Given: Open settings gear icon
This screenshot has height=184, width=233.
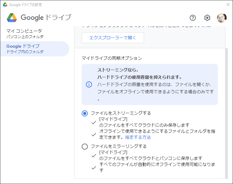Looking at the screenshot, I should click(x=207, y=18).
